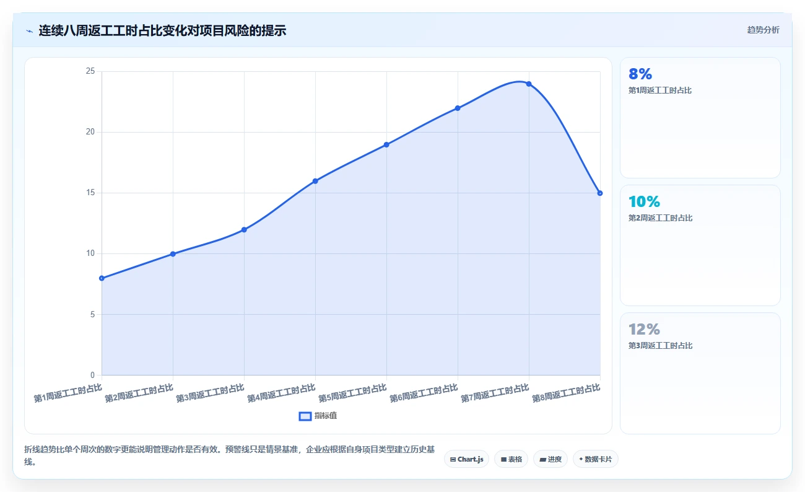Click the week 5 data point at 19
Screen dimensions: 805x492
click(386, 144)
